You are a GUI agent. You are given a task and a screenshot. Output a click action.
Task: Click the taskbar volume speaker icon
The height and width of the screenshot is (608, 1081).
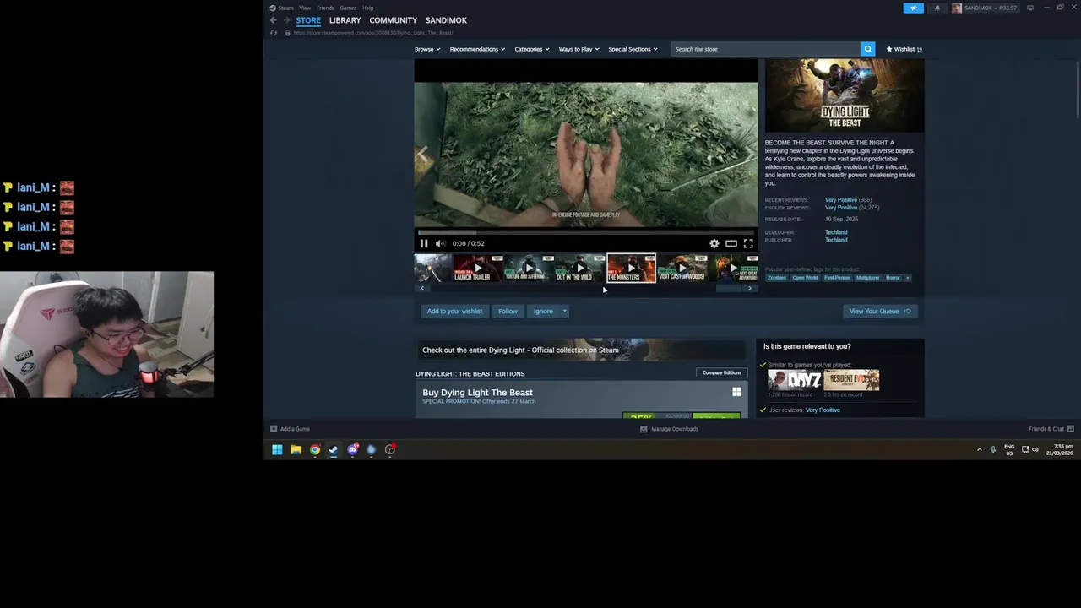1035,450
